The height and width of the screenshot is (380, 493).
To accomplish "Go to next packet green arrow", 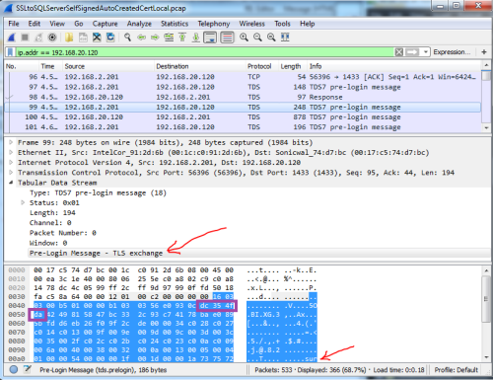I will click(x=155, y=38).
